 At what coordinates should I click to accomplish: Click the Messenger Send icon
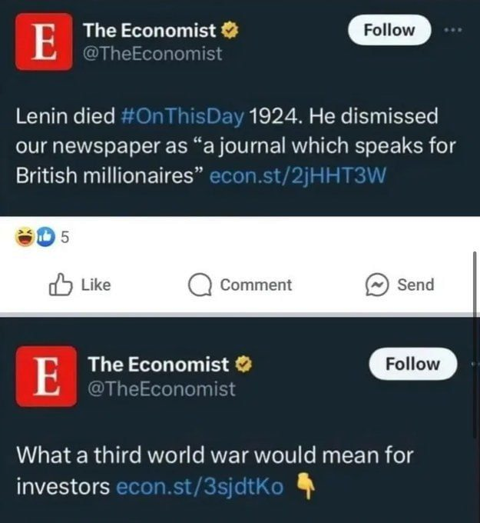377,285
